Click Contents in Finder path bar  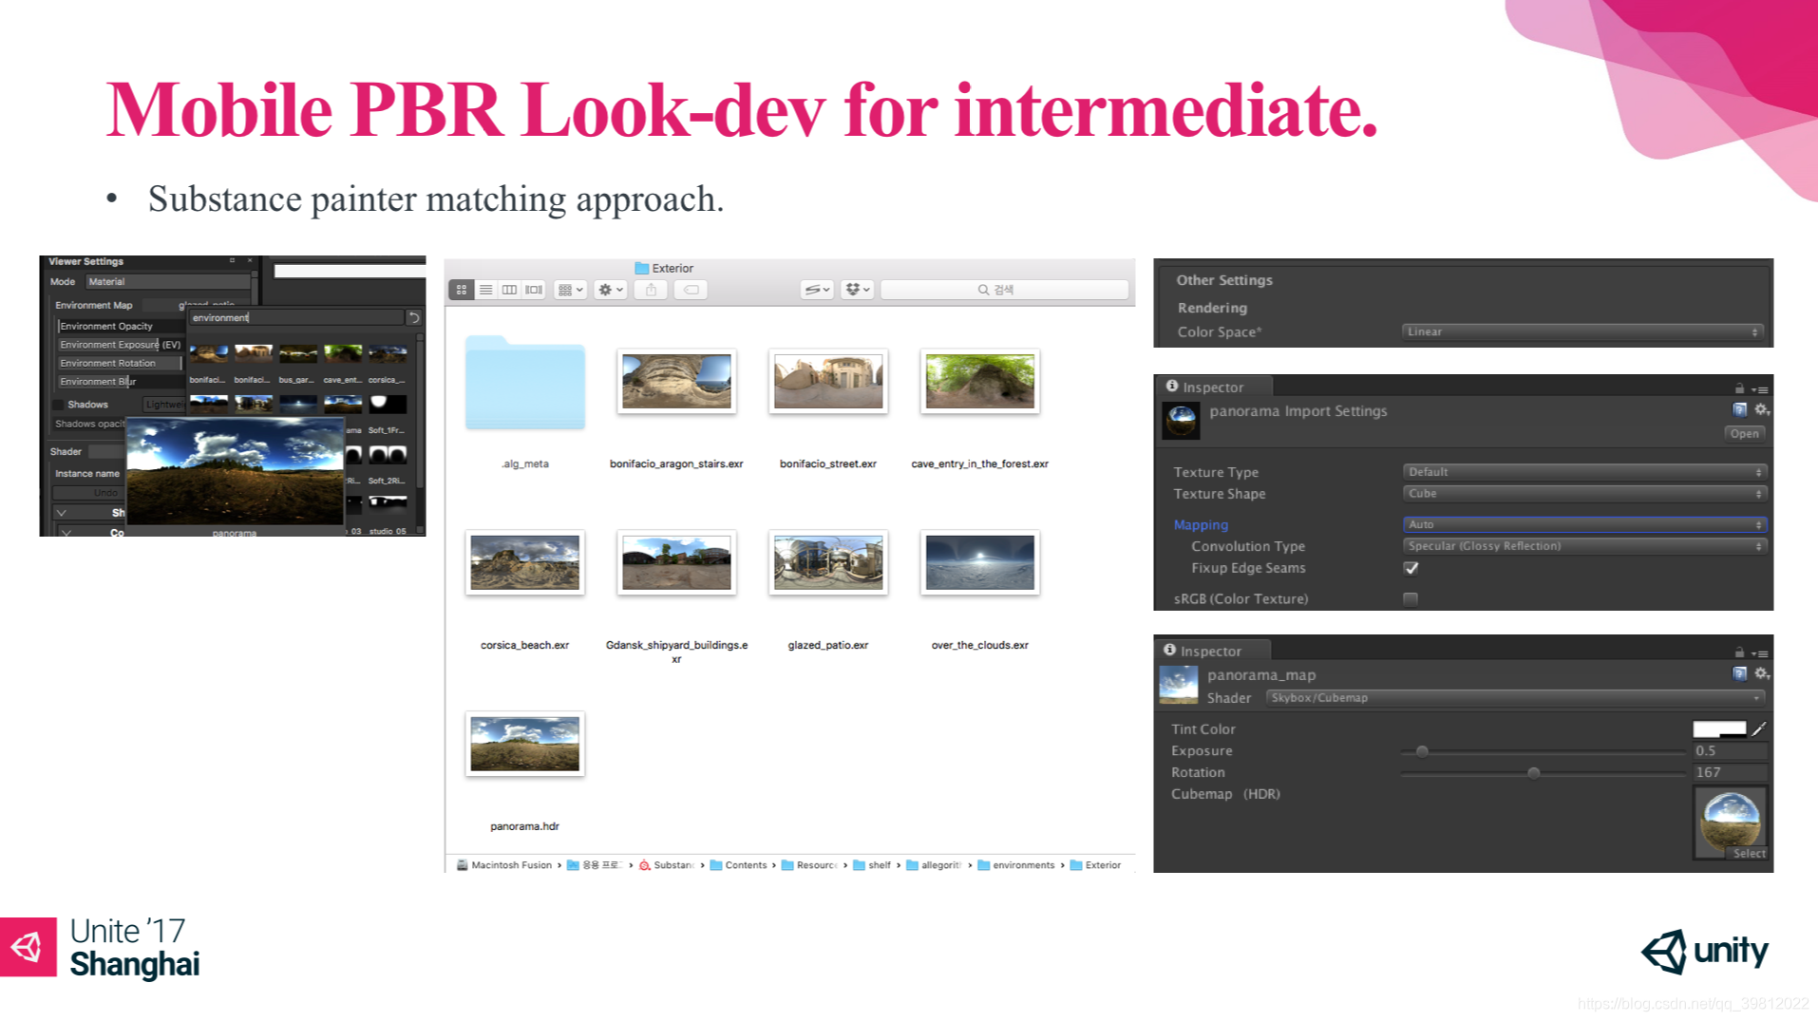pyautogui.click(x=739, y=865)
